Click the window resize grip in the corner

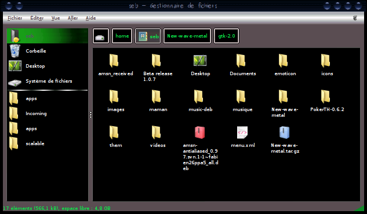click(360, 208)
